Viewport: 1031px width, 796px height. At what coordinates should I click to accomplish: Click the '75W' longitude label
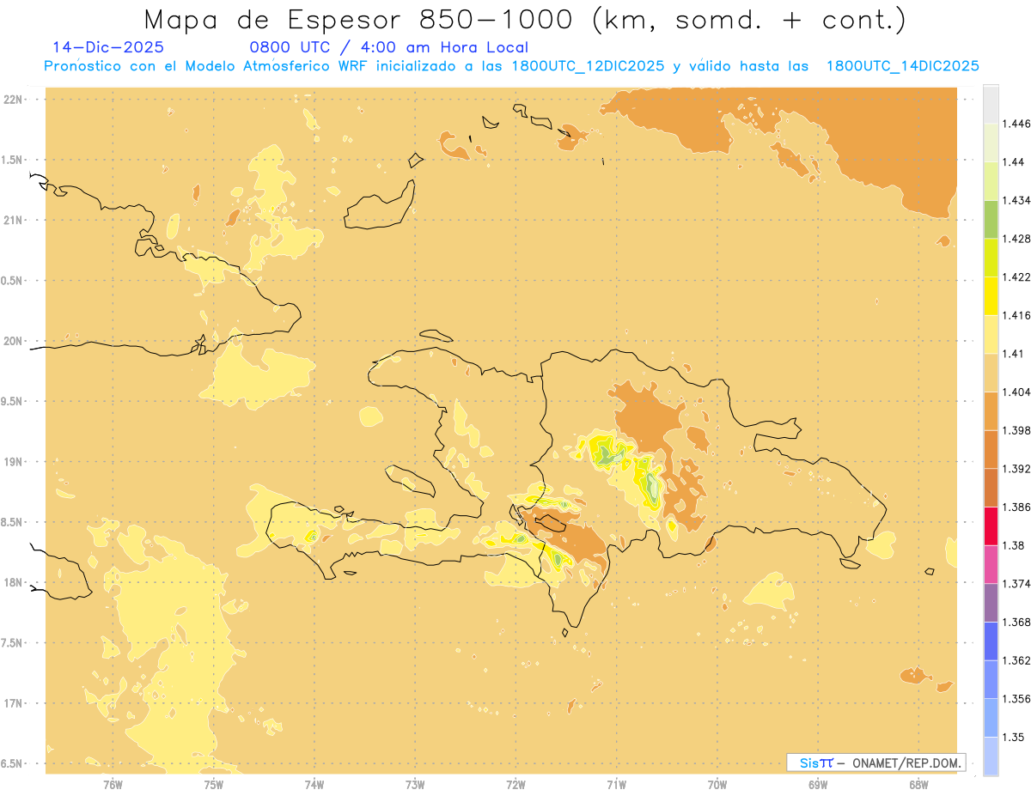click(213, 784)
